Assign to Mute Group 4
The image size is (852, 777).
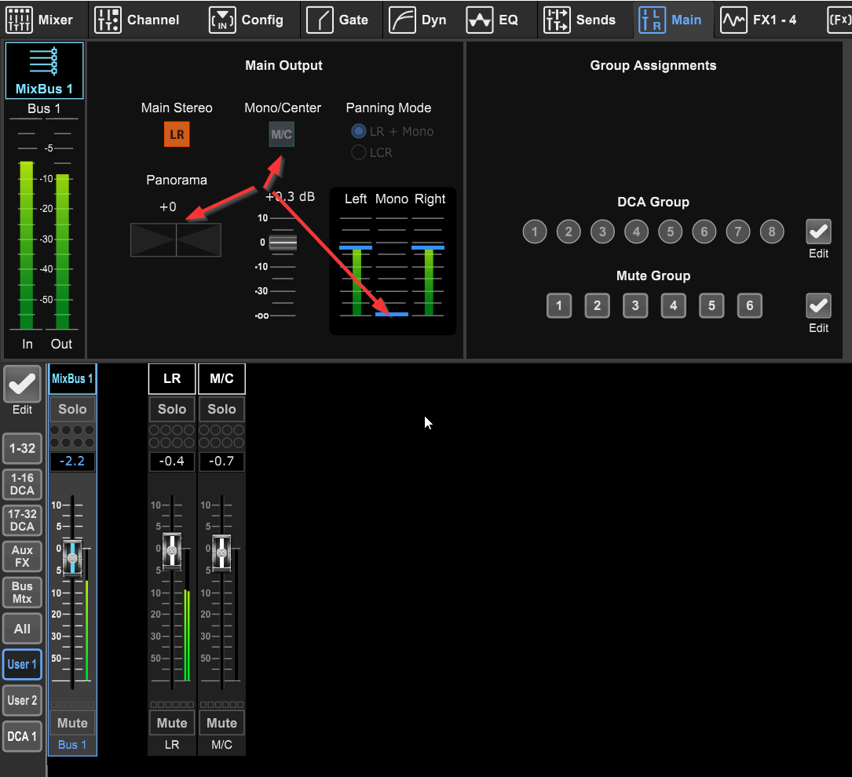674,305
